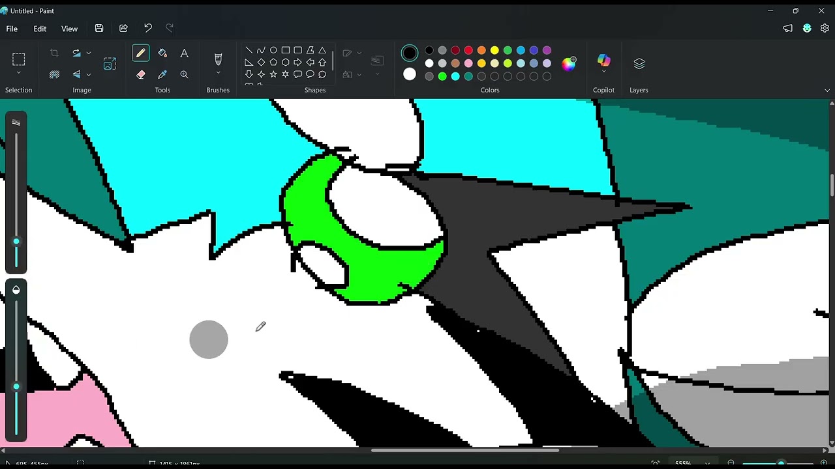
Task: Pick the Pentagon shape
Action: pyautogui.click(x=273, y=63)
